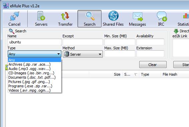
Task: Click the ed2k Link text box
Action: tap(181, 48)
